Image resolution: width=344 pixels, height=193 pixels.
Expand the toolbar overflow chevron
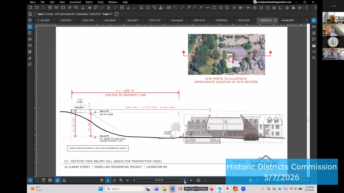pos(306,8)
